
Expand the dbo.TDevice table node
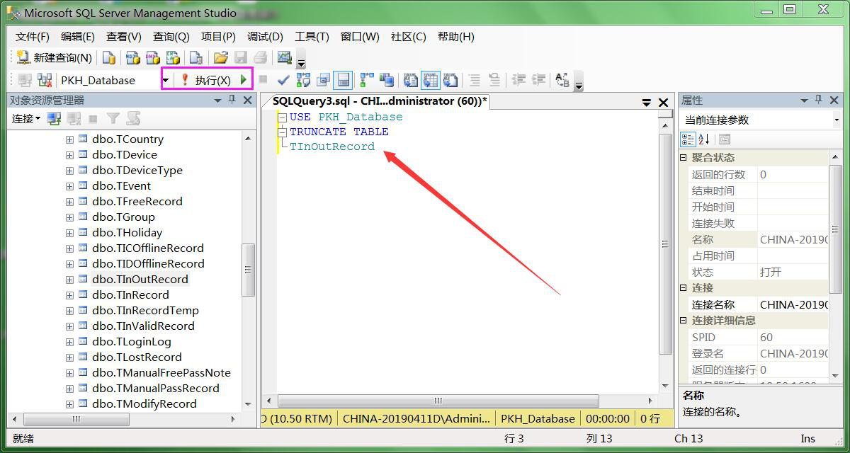(x=69, y=155)
